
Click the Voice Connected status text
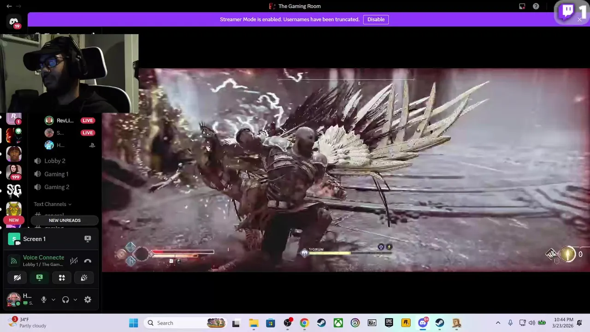click(x=43, y=257)
